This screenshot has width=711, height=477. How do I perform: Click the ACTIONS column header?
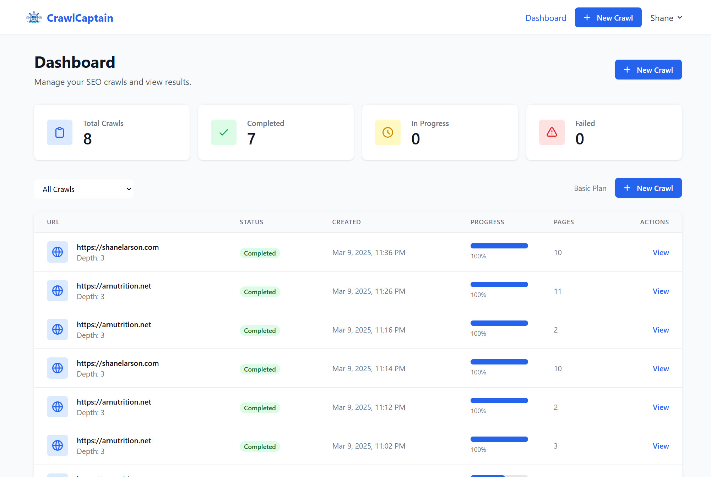click(x=654, y=222)
